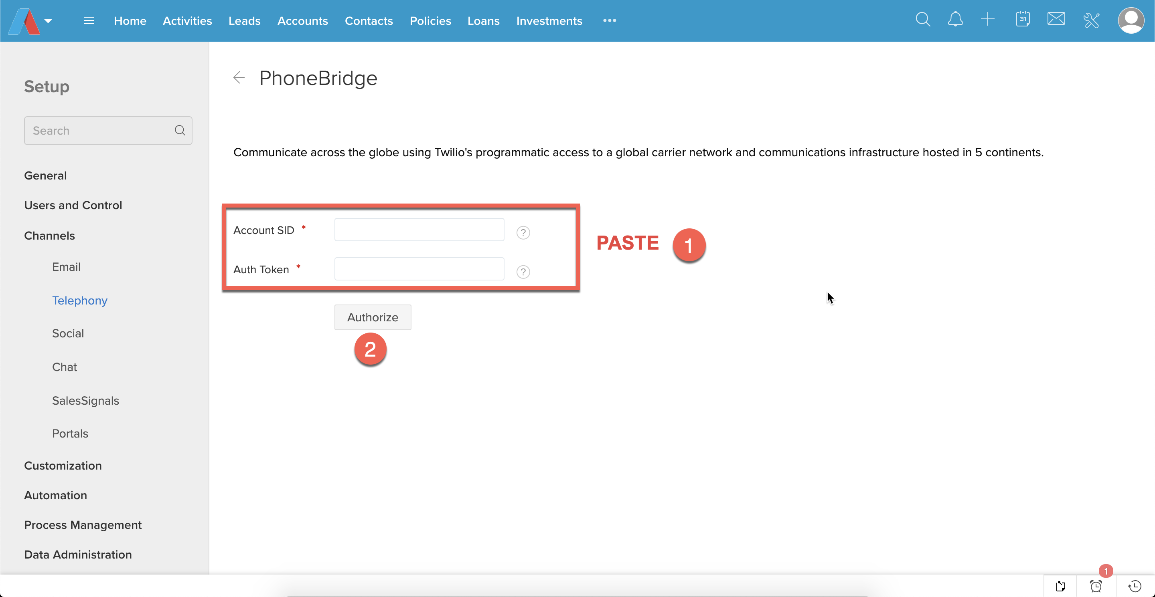Click the Account SID help icon

pyautogui.click(x=523, y=232)
